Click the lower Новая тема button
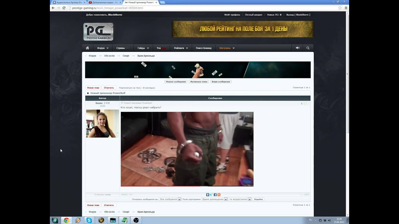Image resolution: width=399 pixels, height=224 pixels. click(x=93, y=205)
